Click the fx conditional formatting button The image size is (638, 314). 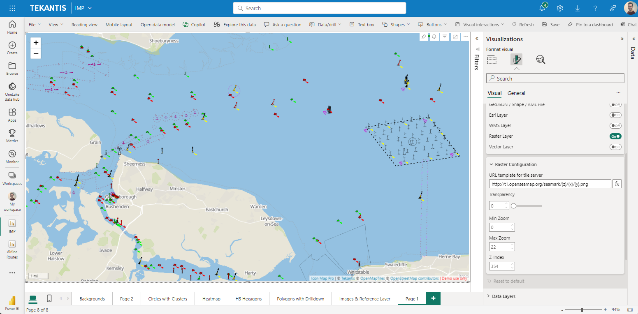tap(617, 184)
